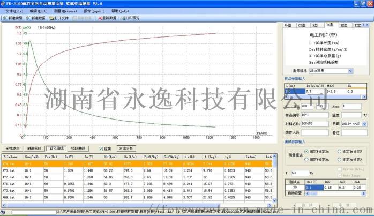The width and height of the screenshot is (374, 216).
Task: Click the data table's scroll-down arrow
Action: 274,200
